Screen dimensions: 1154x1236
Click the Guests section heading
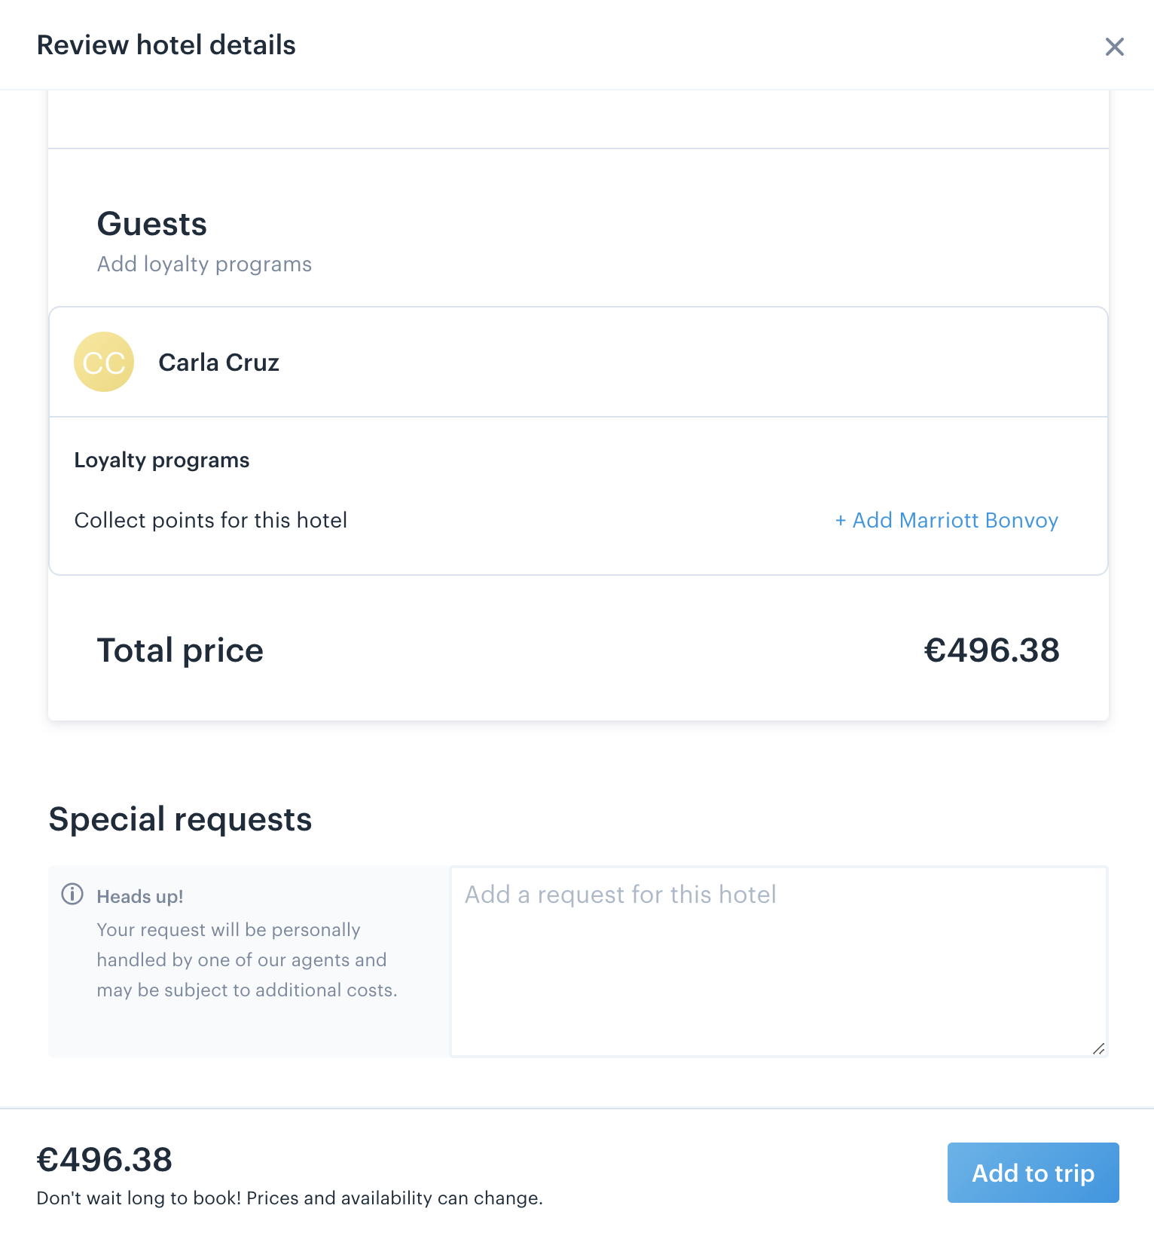pos(152,224)
